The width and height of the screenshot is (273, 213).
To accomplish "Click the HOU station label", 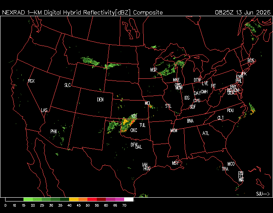I will pos(147,168).
